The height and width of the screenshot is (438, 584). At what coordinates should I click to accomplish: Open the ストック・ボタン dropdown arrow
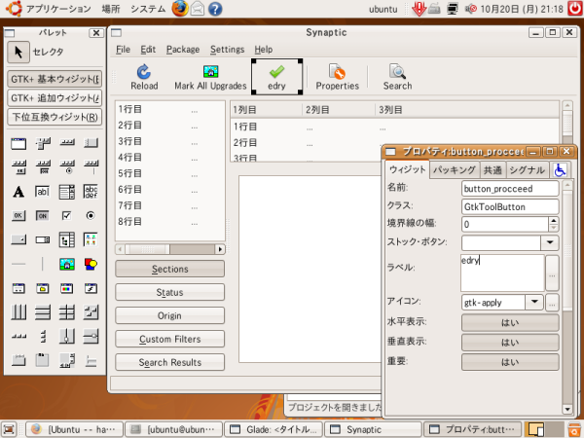point(550,242)
